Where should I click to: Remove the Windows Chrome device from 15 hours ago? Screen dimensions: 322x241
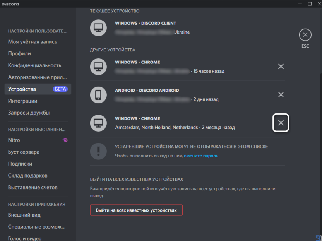click(x=281, y=67)
